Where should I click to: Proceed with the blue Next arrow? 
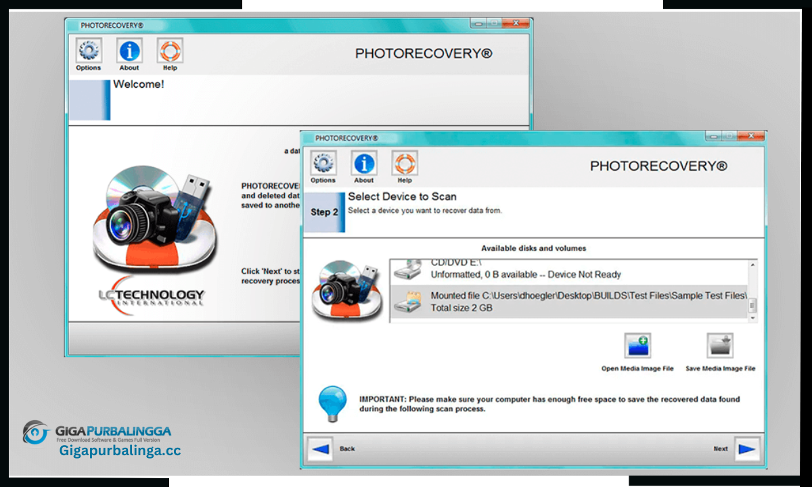[748, 449]
